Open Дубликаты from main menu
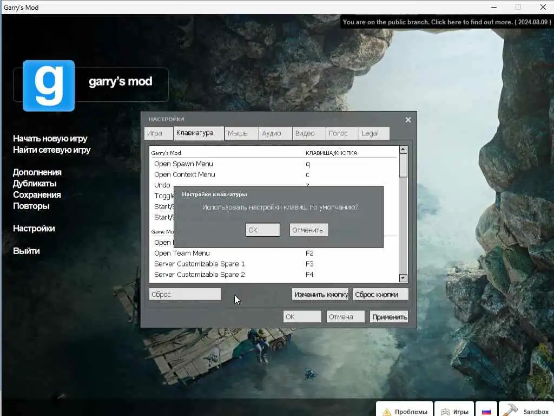 (x=35, y=184)
